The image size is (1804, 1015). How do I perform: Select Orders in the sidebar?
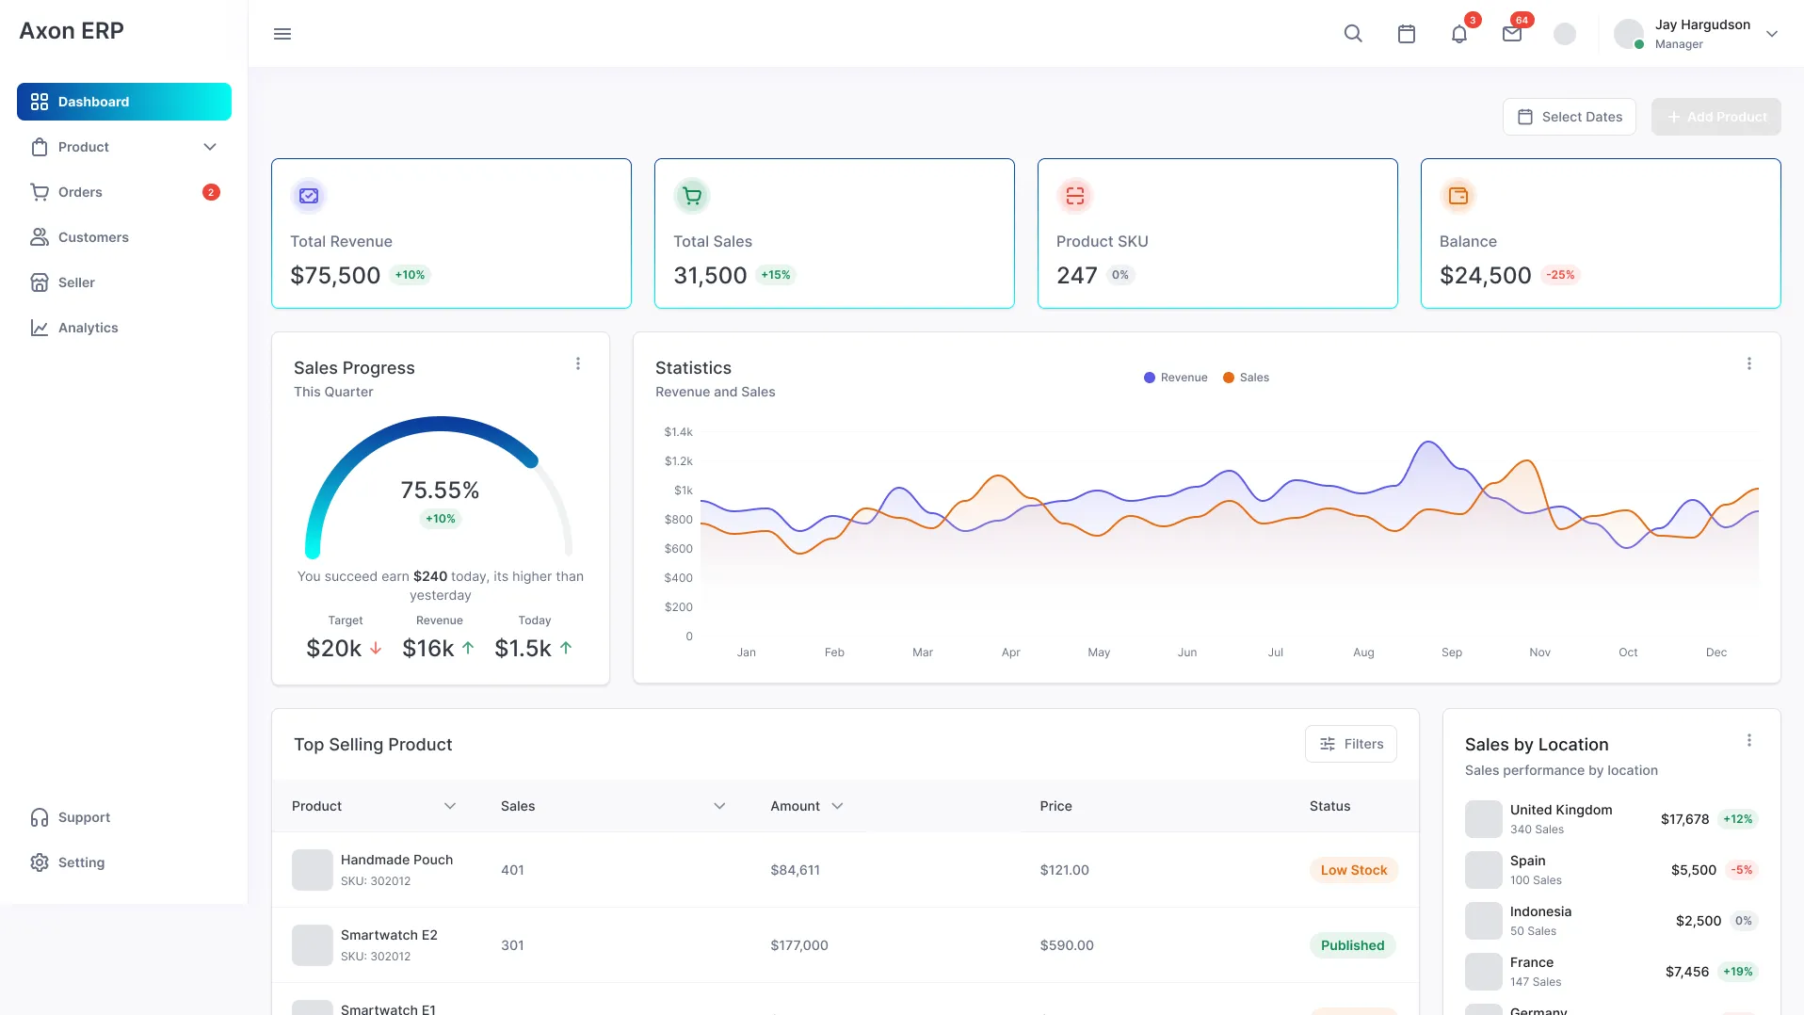80,191
